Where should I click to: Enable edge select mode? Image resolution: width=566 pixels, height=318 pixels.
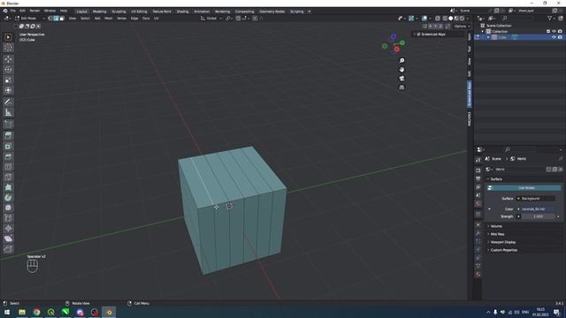tap(56, 19)
